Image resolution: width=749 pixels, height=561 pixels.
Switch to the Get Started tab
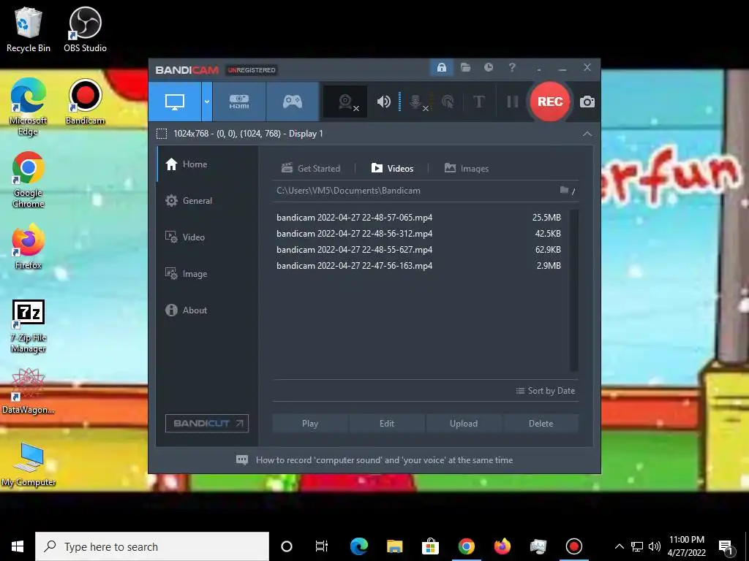coord(311,169)
